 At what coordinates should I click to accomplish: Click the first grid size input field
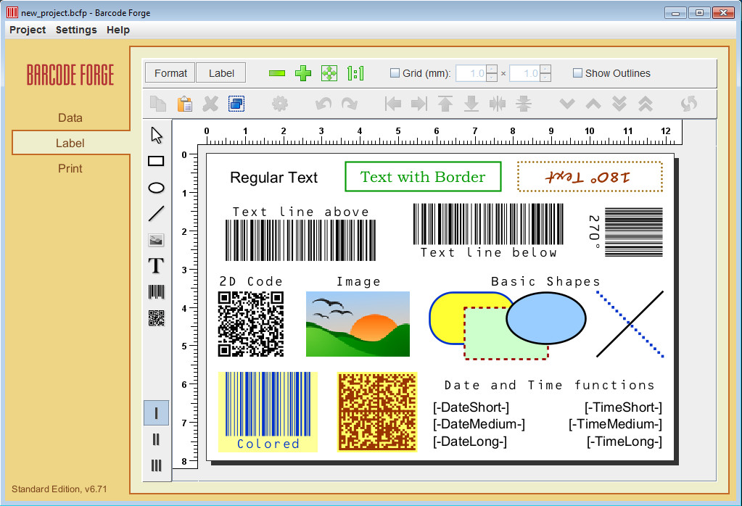[x=471, y=73]
